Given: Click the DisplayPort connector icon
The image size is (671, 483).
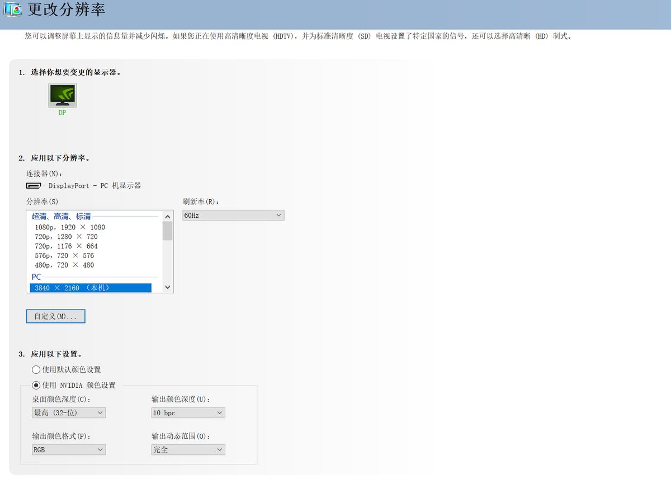Looking at the screenshot, I should click(34, 185).
